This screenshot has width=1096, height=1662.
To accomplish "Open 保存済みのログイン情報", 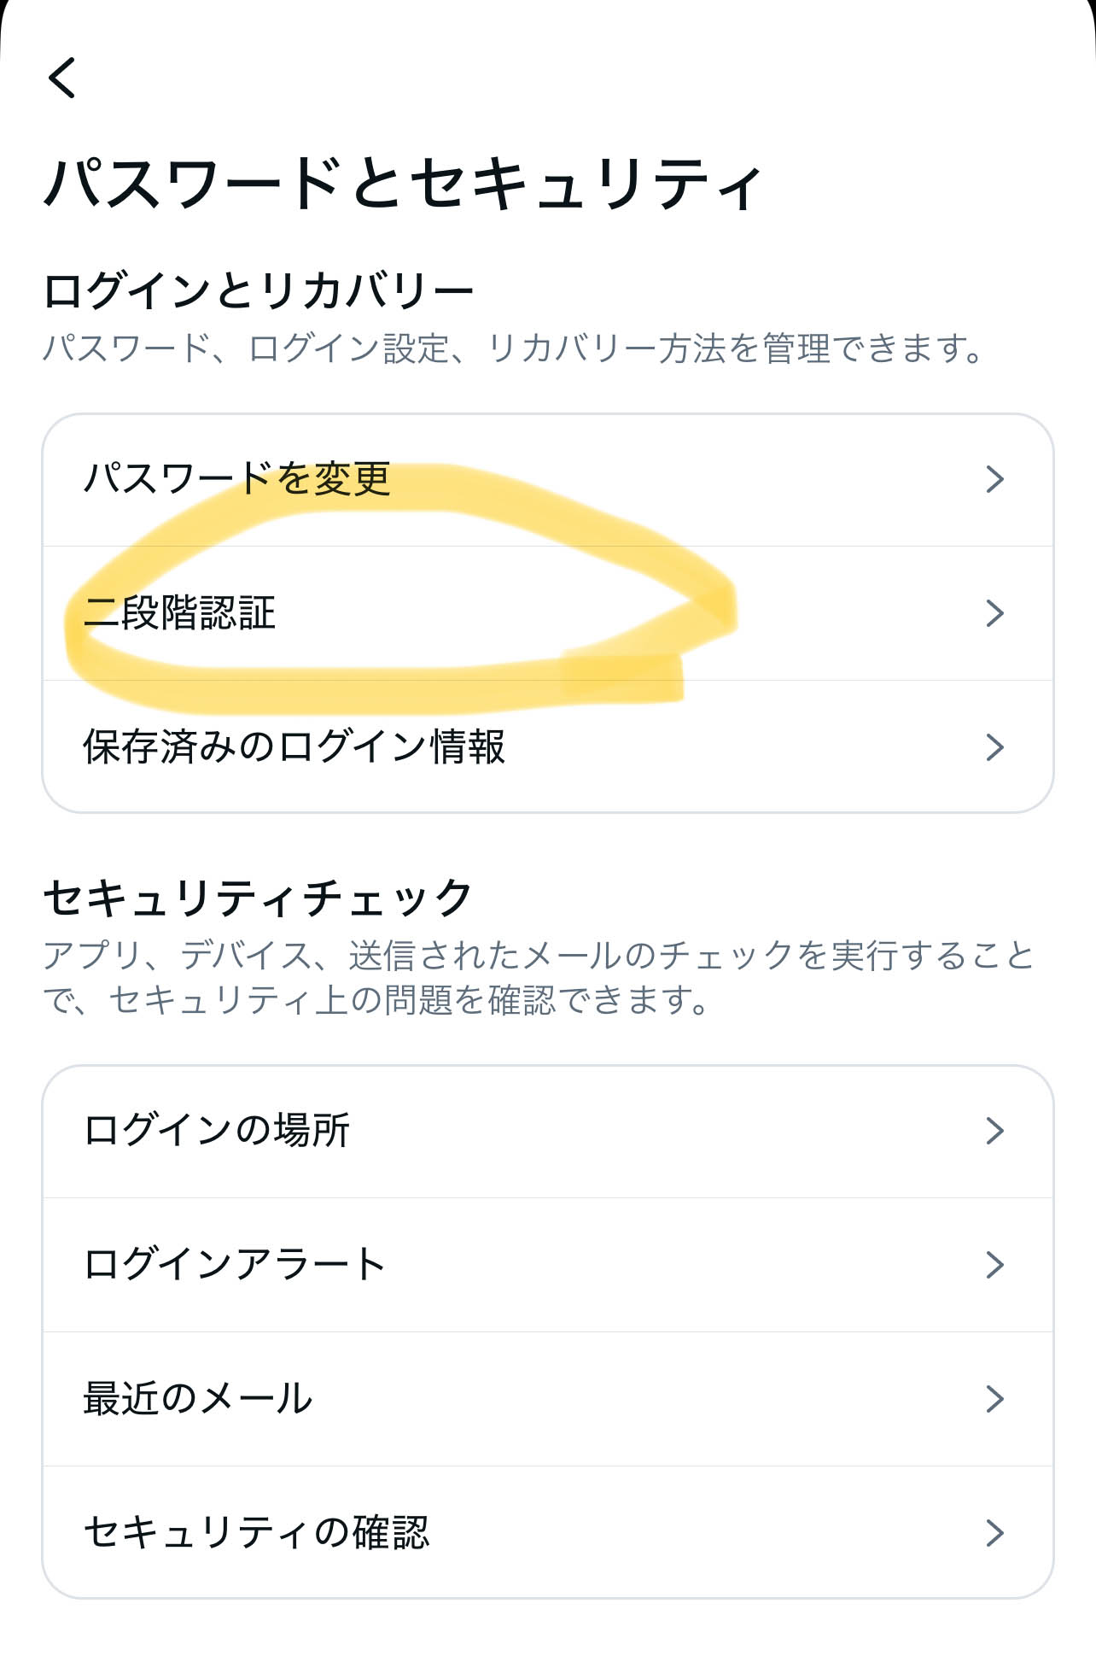I will pyautogui.click(x=548, y=746).
